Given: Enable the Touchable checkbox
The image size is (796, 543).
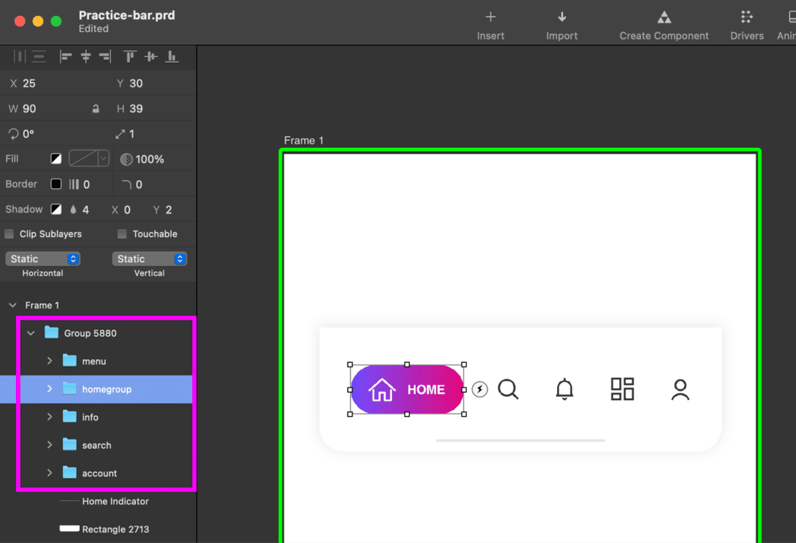Looking at the screenshot, I should [122, 234].
